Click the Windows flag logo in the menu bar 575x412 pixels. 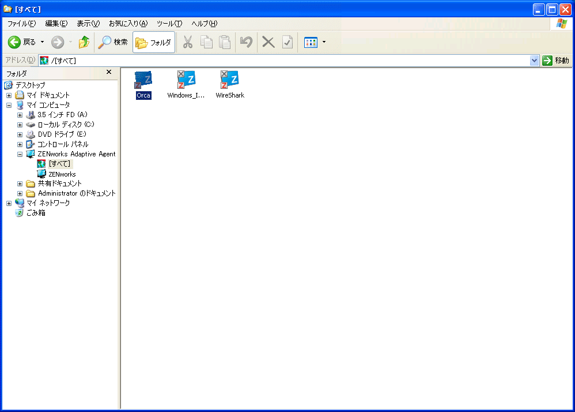point(562,24)
